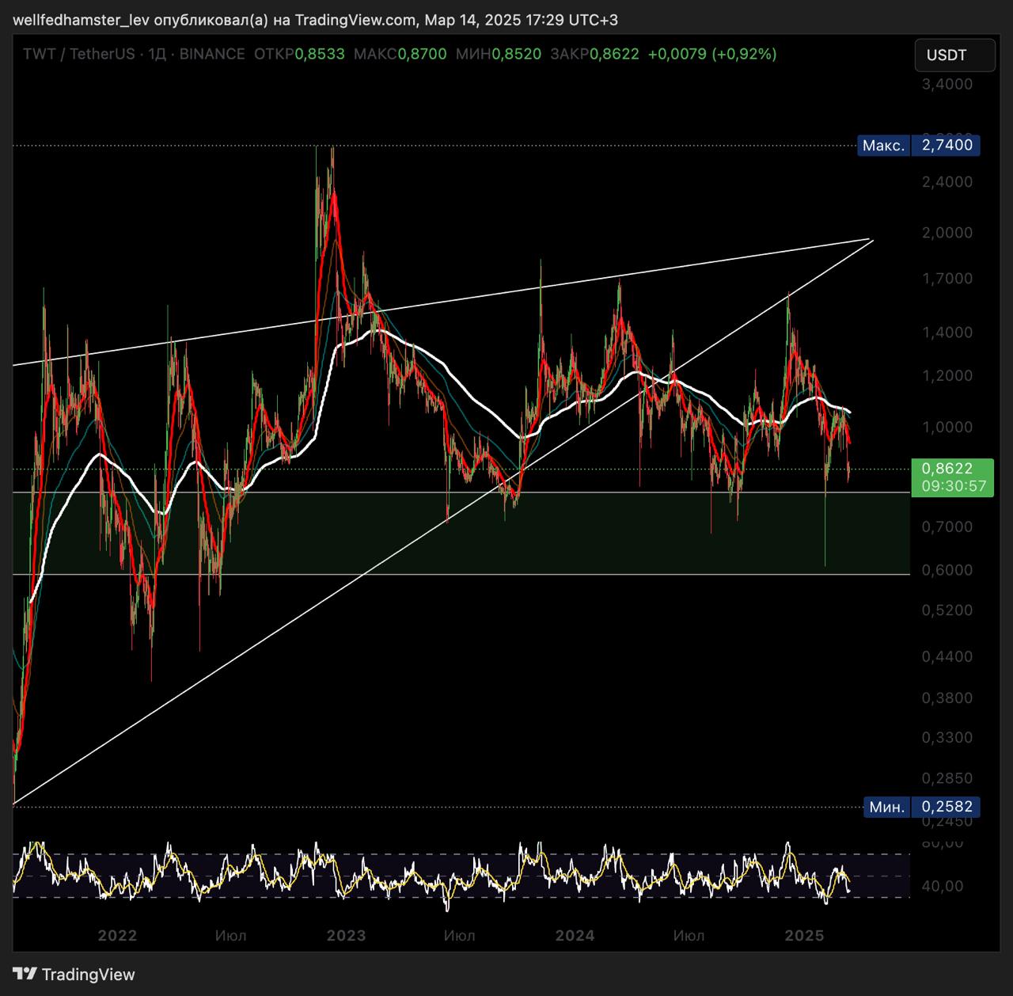The width and height of the screenshot is (1013, 996).
Task: Click the 1Д timeframe label in header
Action: pyautogui.click(x=157, y=54)
